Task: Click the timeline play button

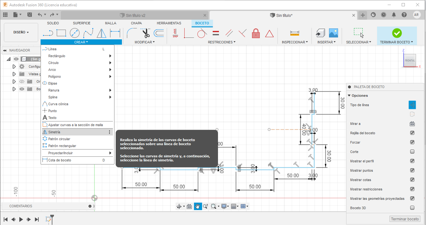Action: point(21,219)
